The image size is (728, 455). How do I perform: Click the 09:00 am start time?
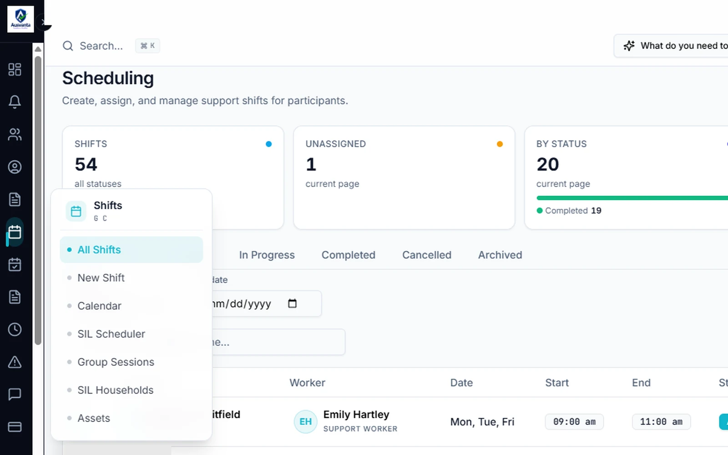click(574, 422)
